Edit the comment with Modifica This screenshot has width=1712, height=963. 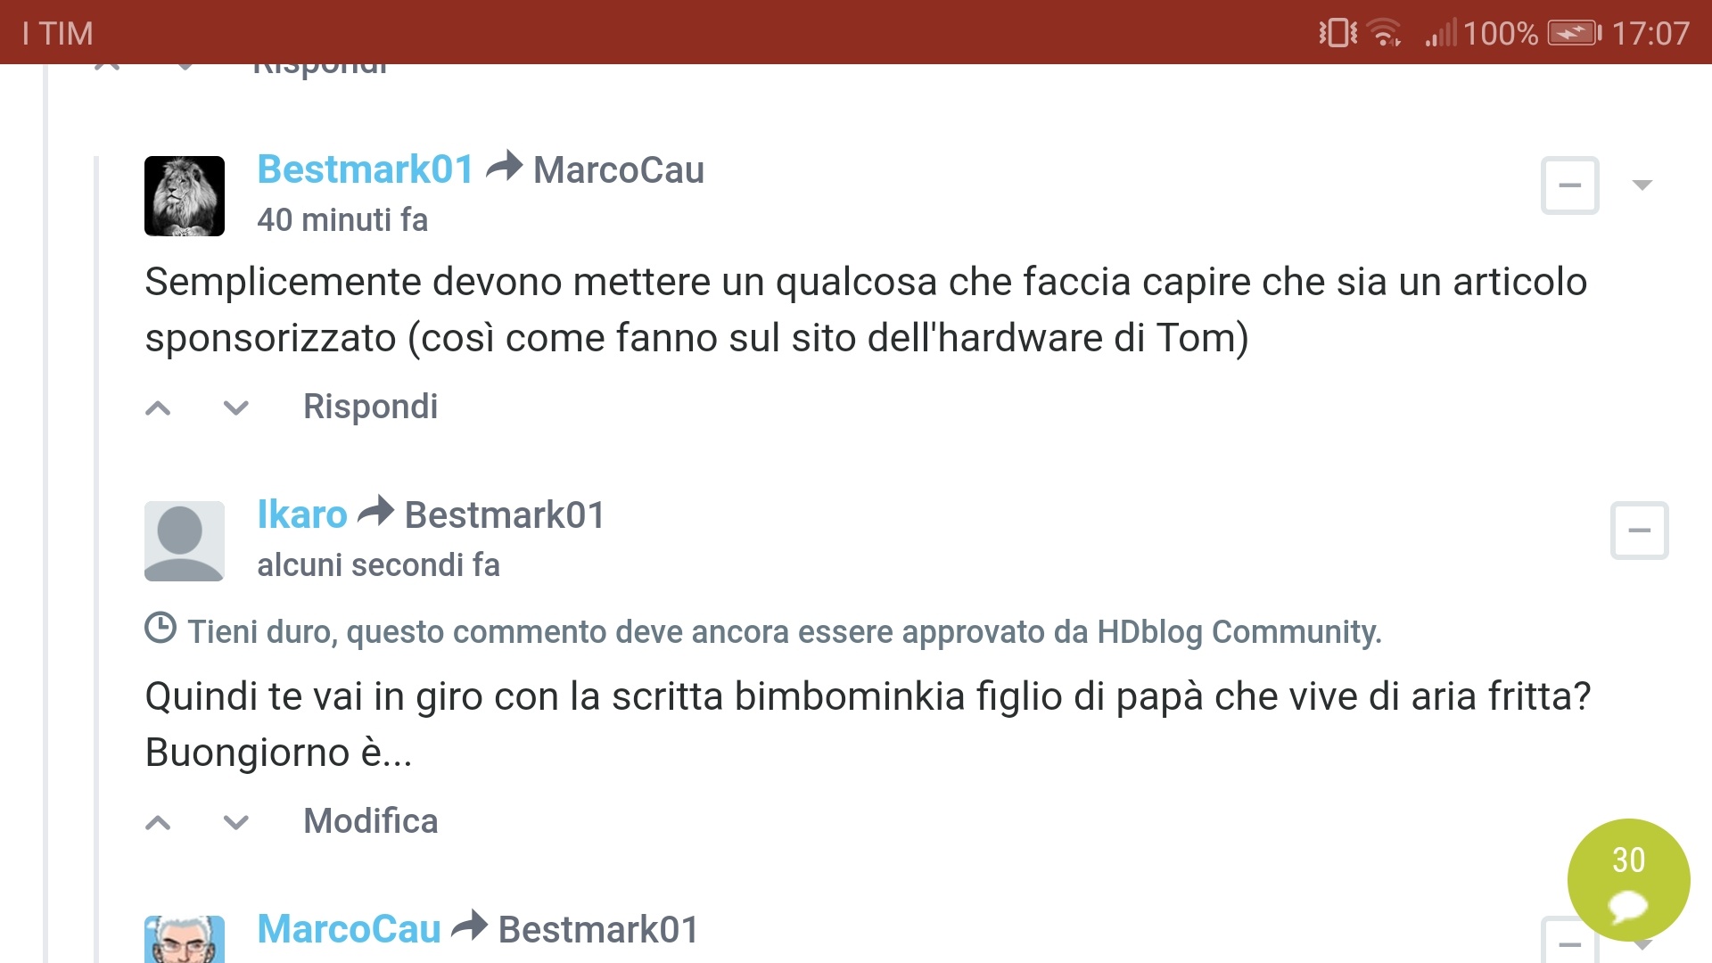pyautogui.click(x=370, y=821)
